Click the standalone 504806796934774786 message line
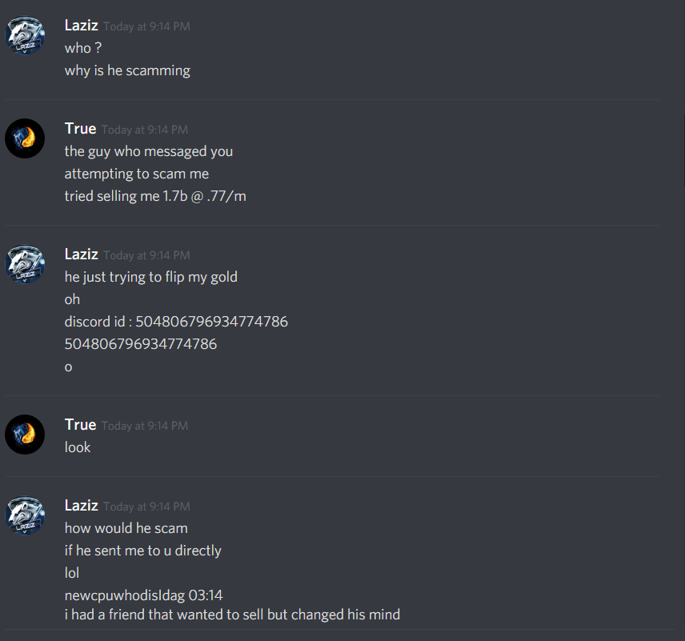 (141, 344)
